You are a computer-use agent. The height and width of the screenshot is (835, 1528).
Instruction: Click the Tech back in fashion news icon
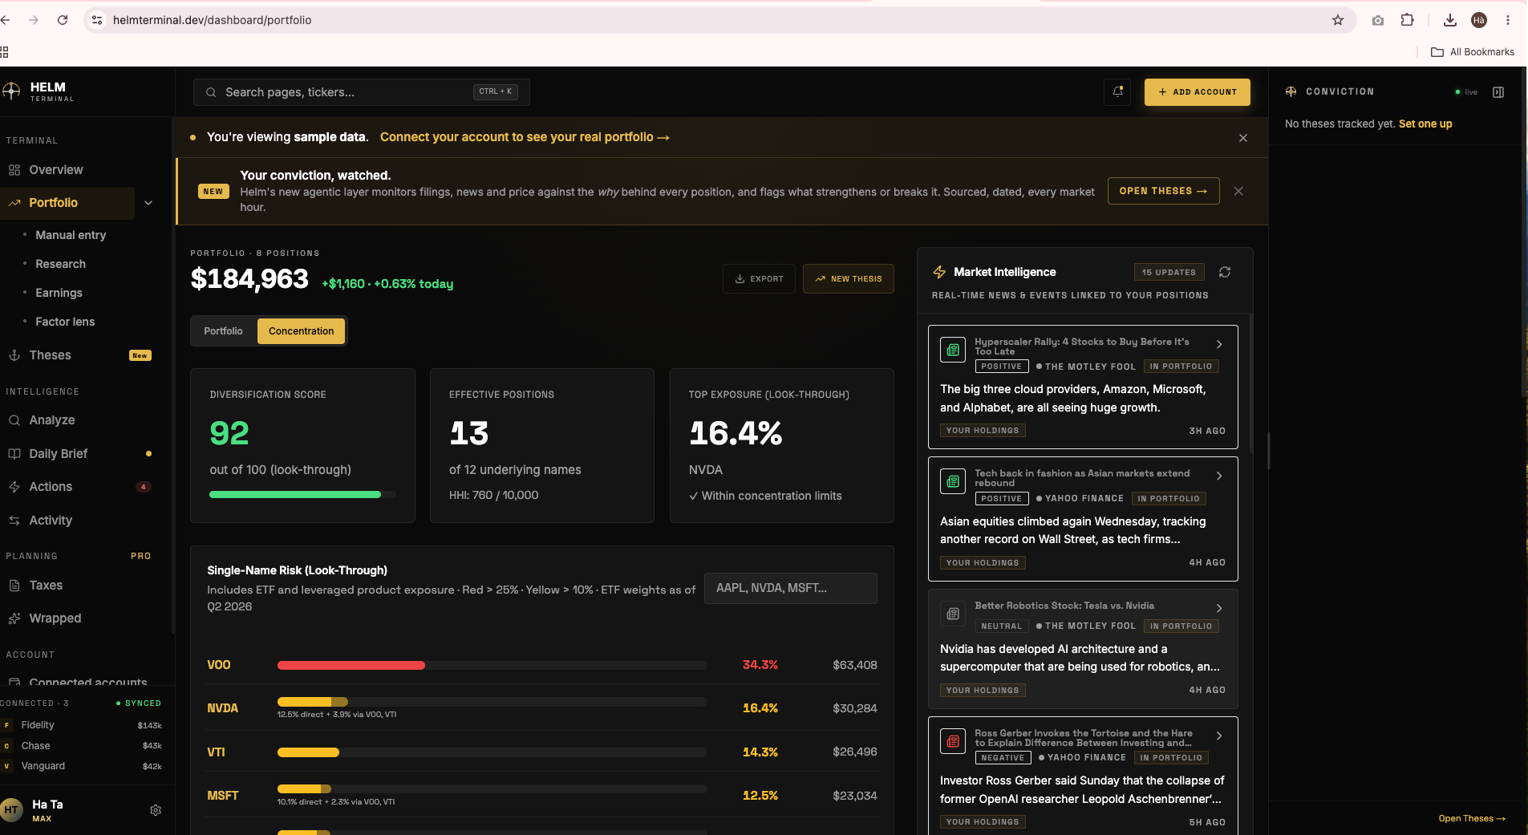pos(952,481)
